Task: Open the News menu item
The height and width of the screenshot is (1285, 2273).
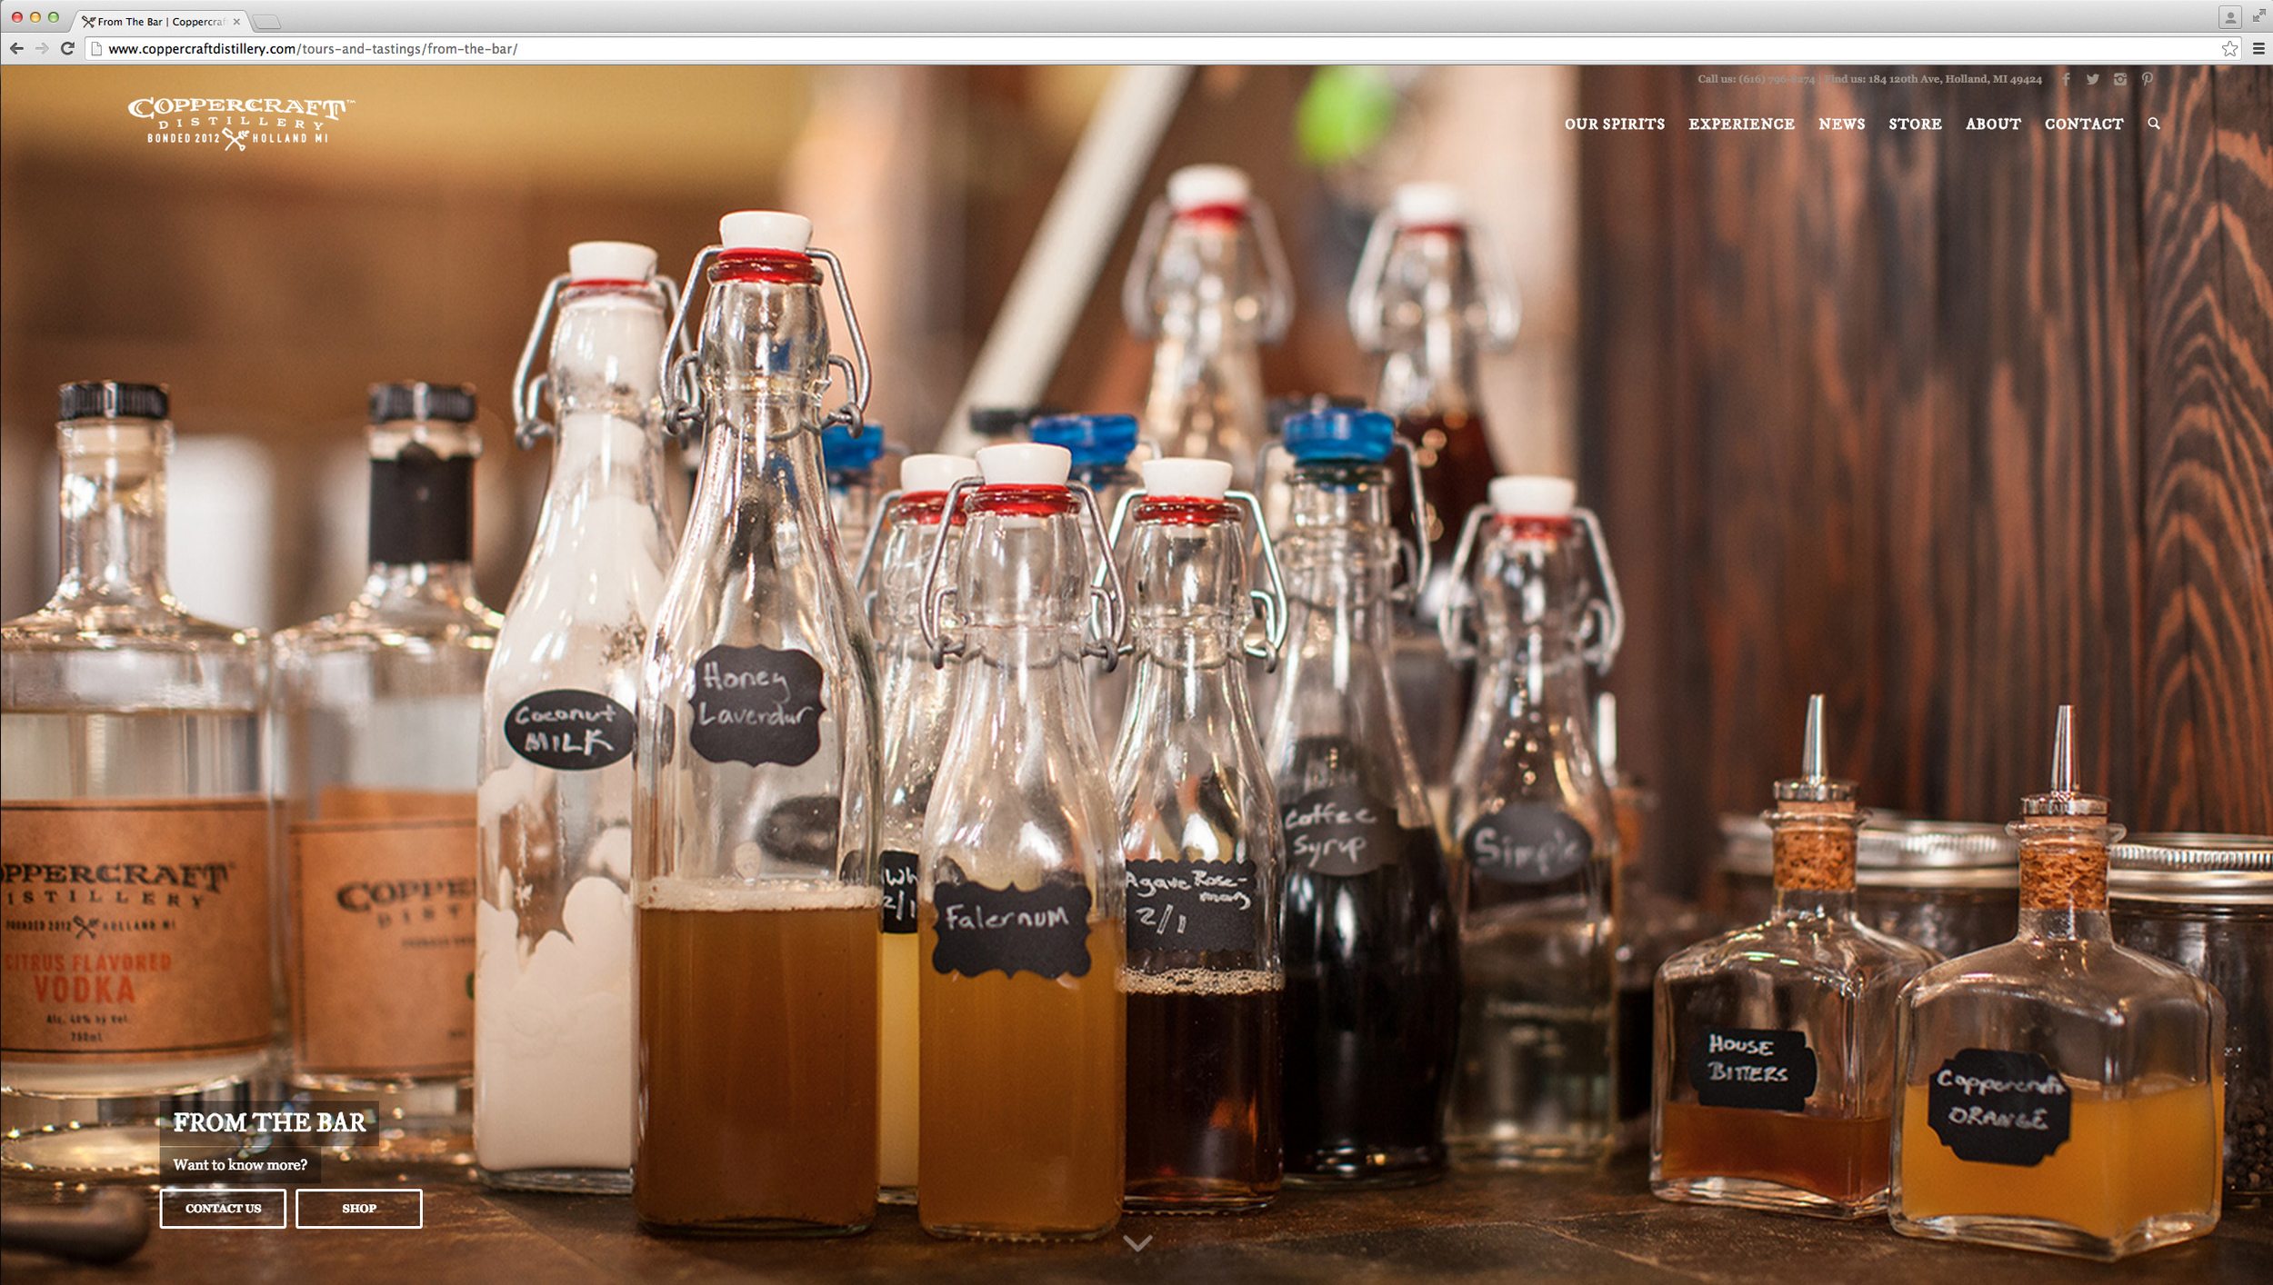Action: (1841, 124)
